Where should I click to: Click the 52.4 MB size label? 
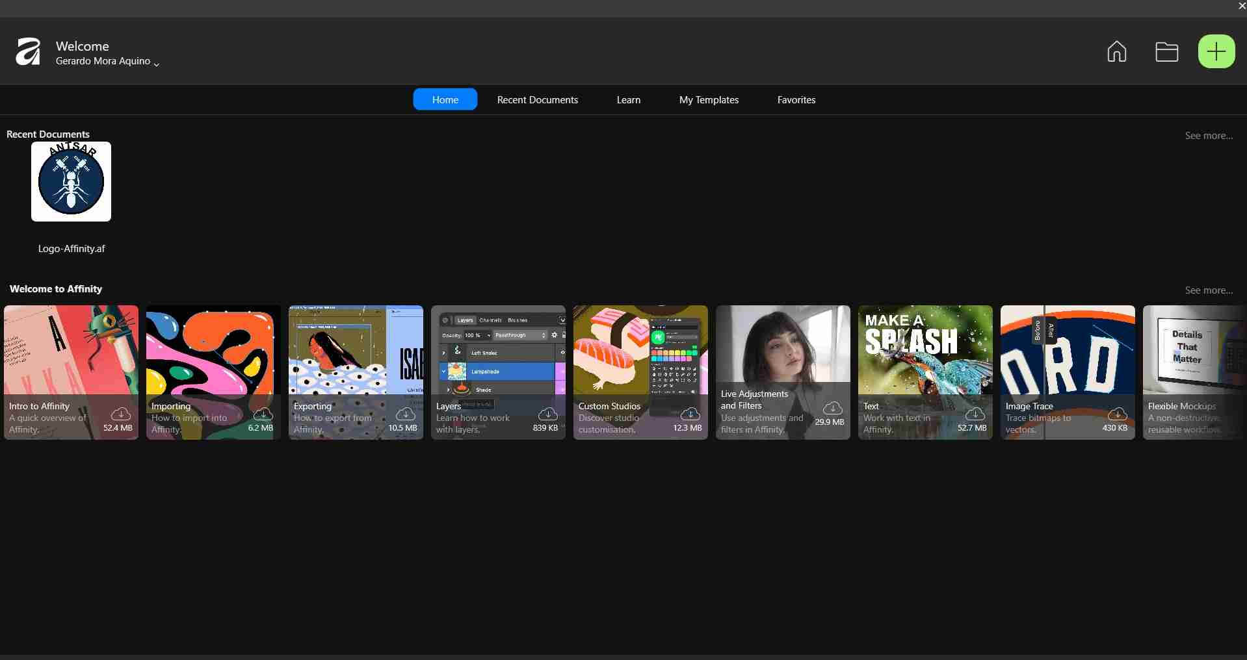click(118, 427)
